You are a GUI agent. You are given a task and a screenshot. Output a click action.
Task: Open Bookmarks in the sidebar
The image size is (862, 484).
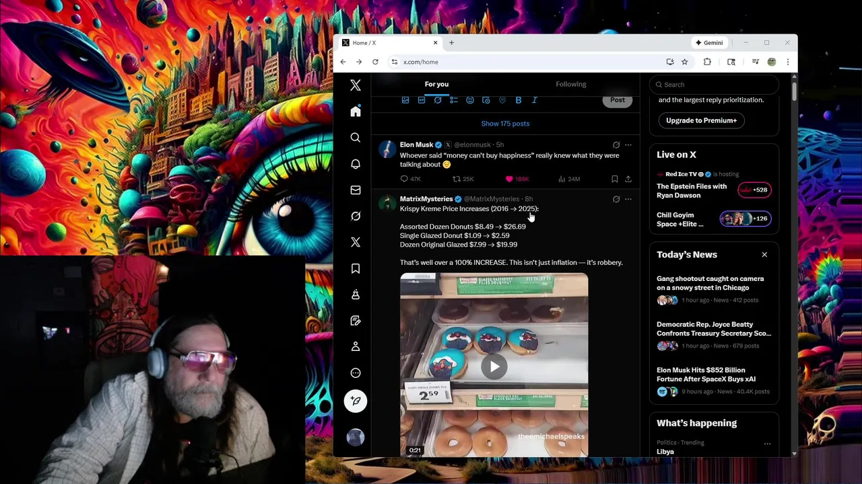[x=356, y=268]
